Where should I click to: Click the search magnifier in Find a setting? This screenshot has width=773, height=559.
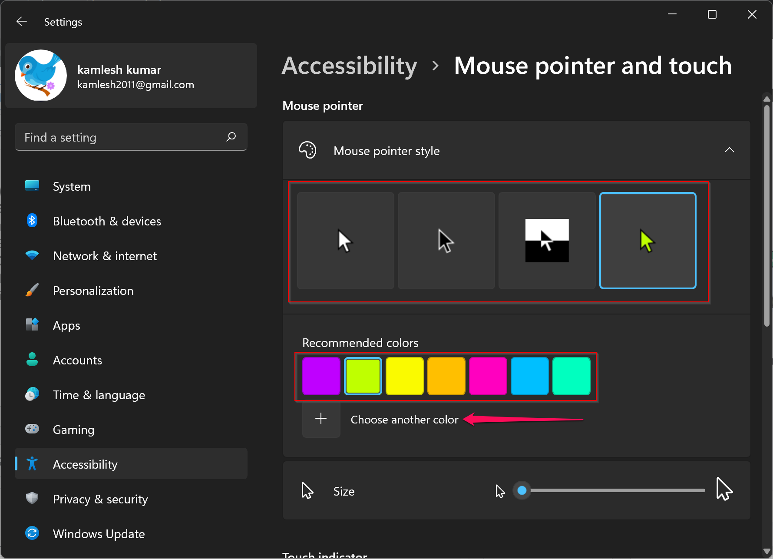(x=231, y=137)
